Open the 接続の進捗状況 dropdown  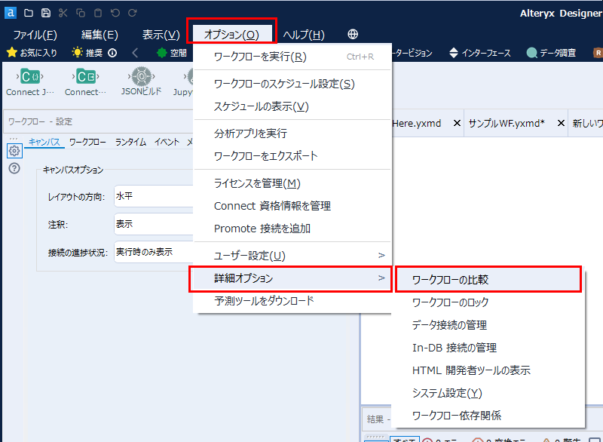151,252
